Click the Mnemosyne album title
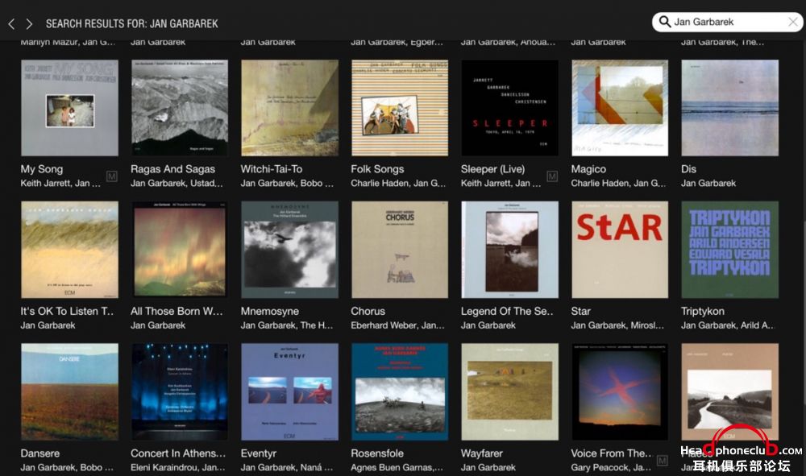Screen dimensions: 806x476 270,311
